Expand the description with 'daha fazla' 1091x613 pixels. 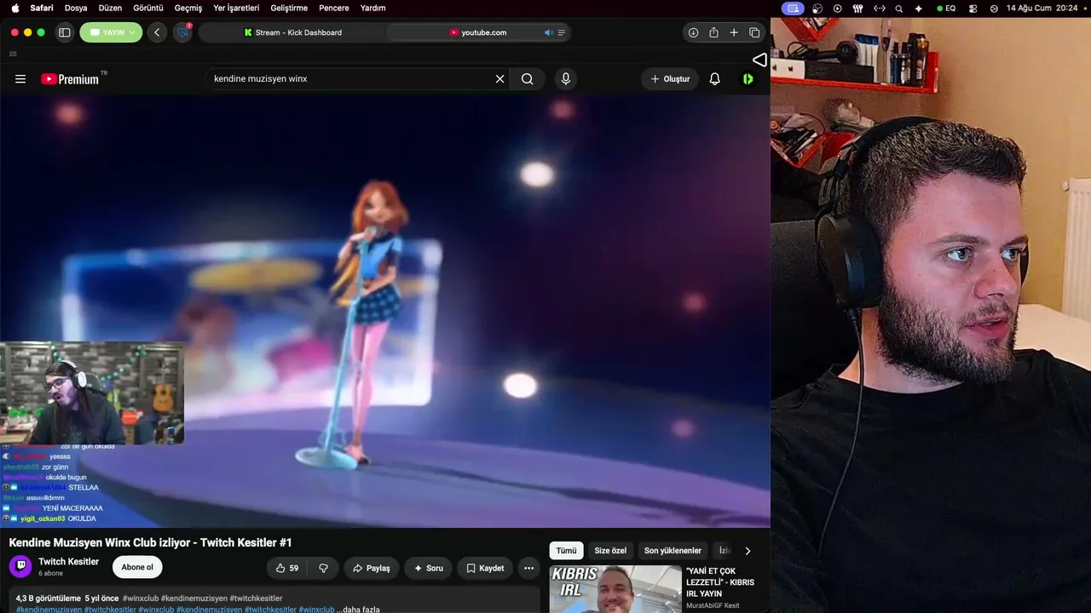[x=361, y=610]
